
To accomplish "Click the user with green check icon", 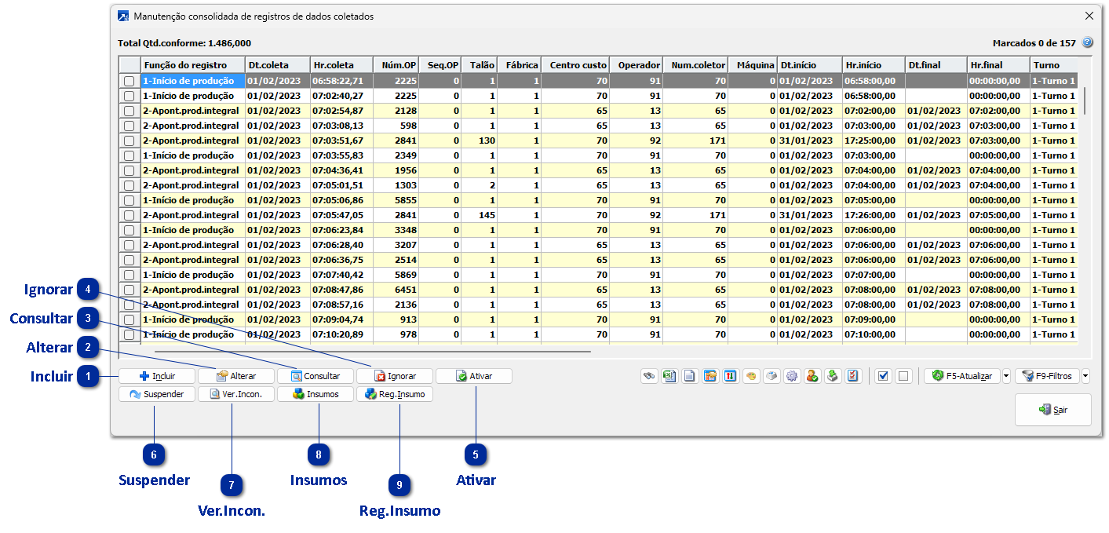I will click(812, 376).
